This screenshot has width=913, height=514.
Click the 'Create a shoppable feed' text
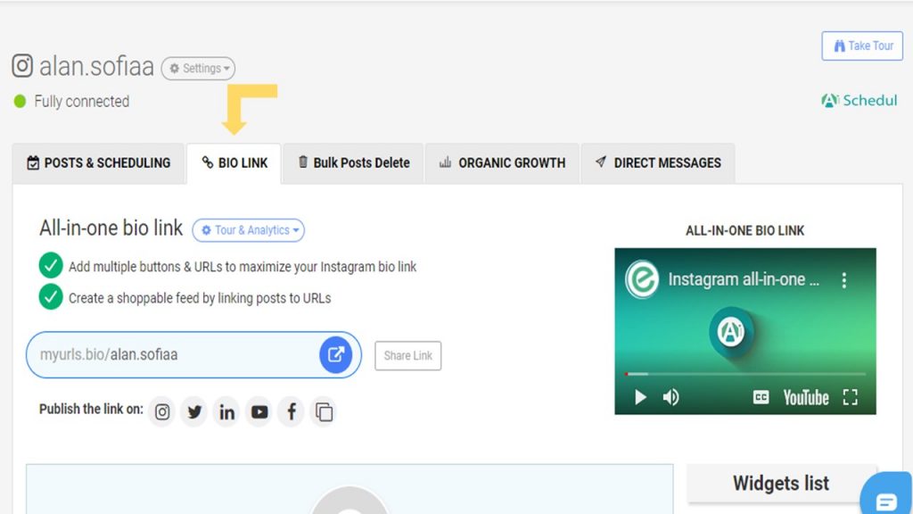200,298
